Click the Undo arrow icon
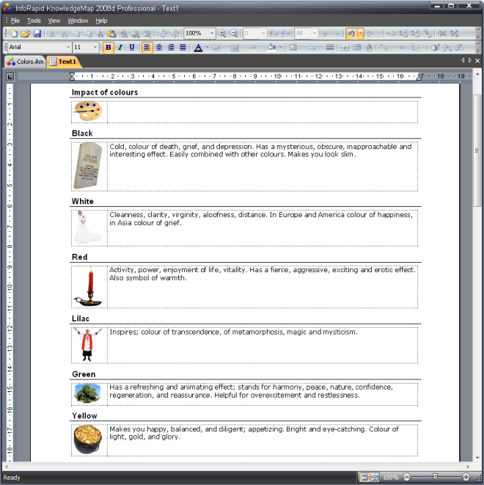This screenshot has height=485, width=484. tap(351, 34)
